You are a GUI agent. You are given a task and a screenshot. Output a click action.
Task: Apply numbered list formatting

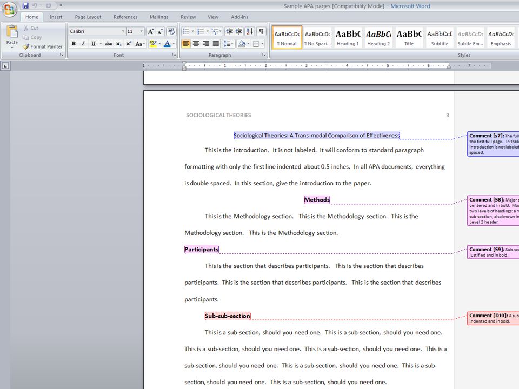pyautogui.click(x=201, y=31)
